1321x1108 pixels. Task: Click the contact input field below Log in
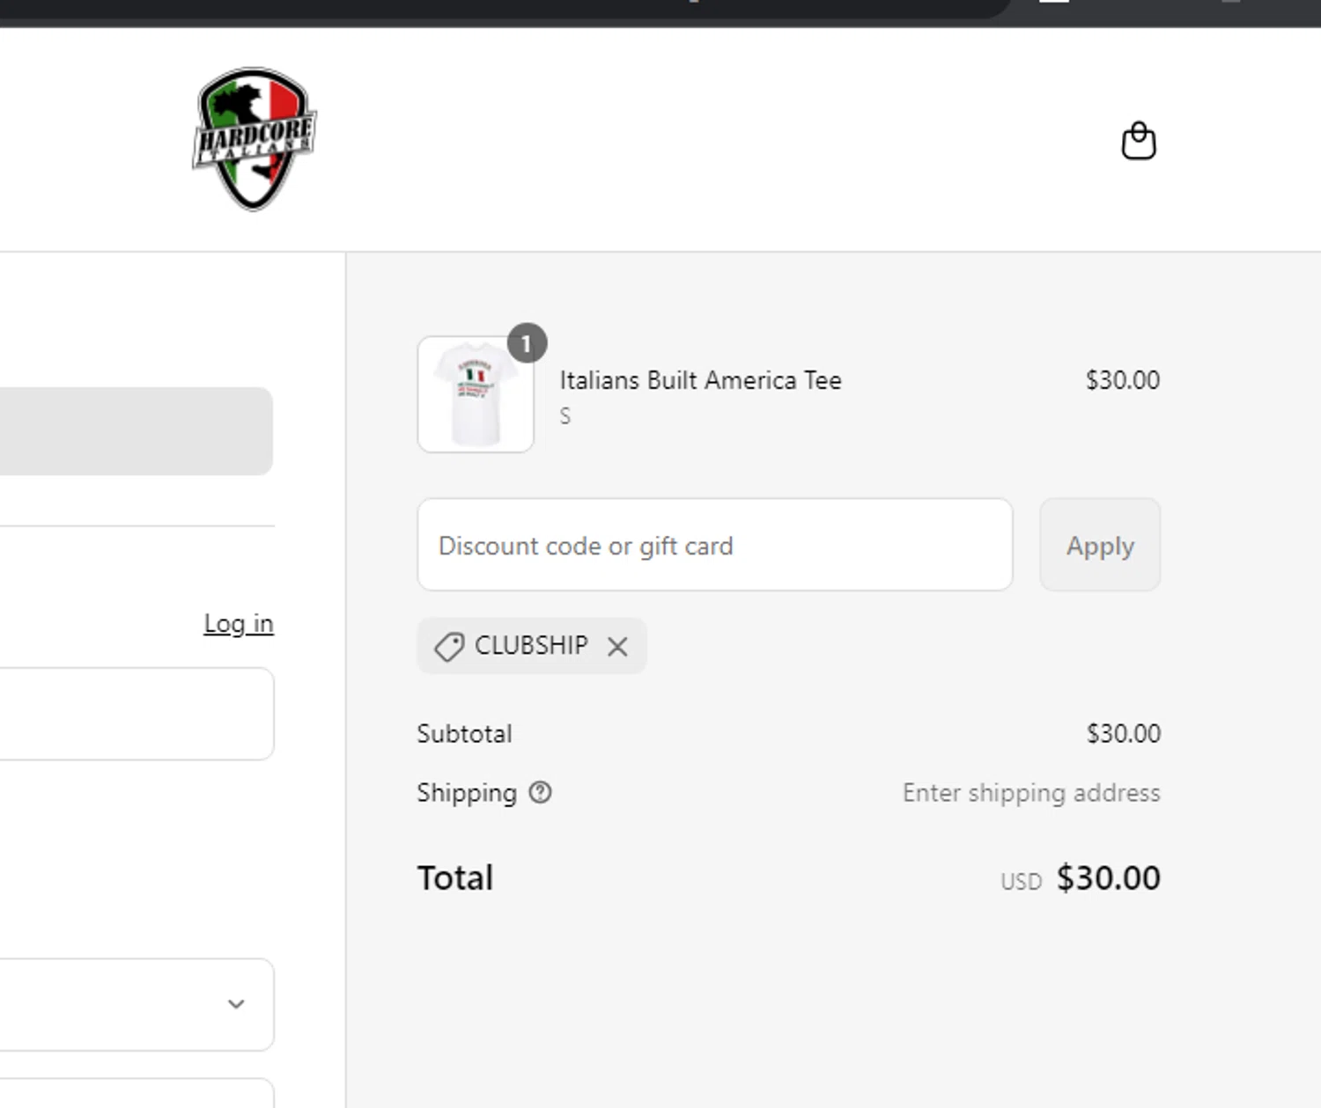coord(132,714)
